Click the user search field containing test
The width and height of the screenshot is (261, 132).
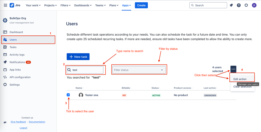pyautogui.click(x=85, y=70)
